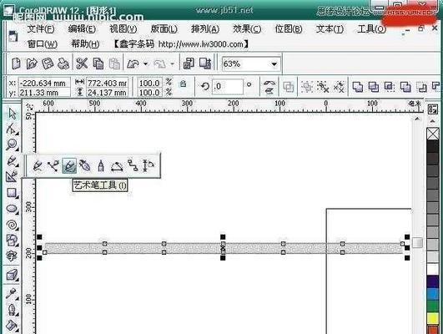Expand the Redo history dropdown arrow
The height and width of the screenshot is (334, 443).
(x=172, y=64)
